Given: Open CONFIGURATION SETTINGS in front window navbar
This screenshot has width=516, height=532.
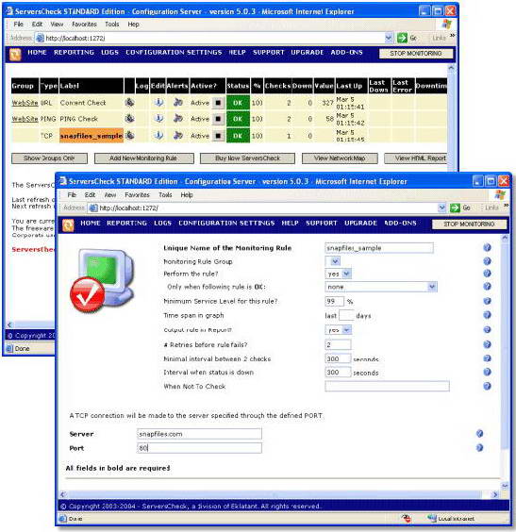Looking at the screenshot, I should tap(226, 223).
